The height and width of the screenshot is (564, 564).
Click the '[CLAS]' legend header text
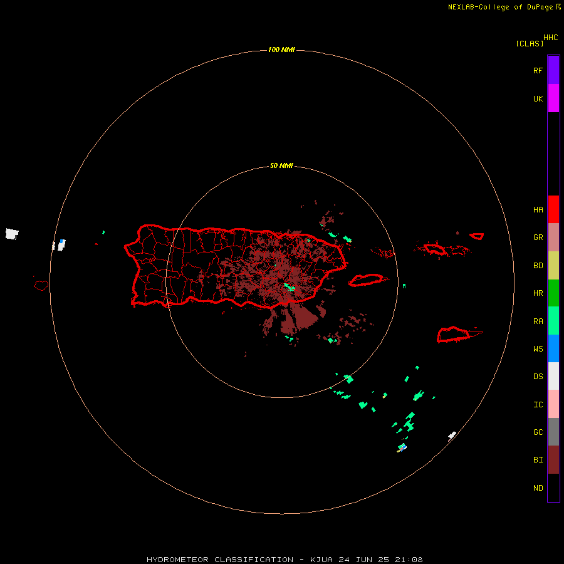530,43
